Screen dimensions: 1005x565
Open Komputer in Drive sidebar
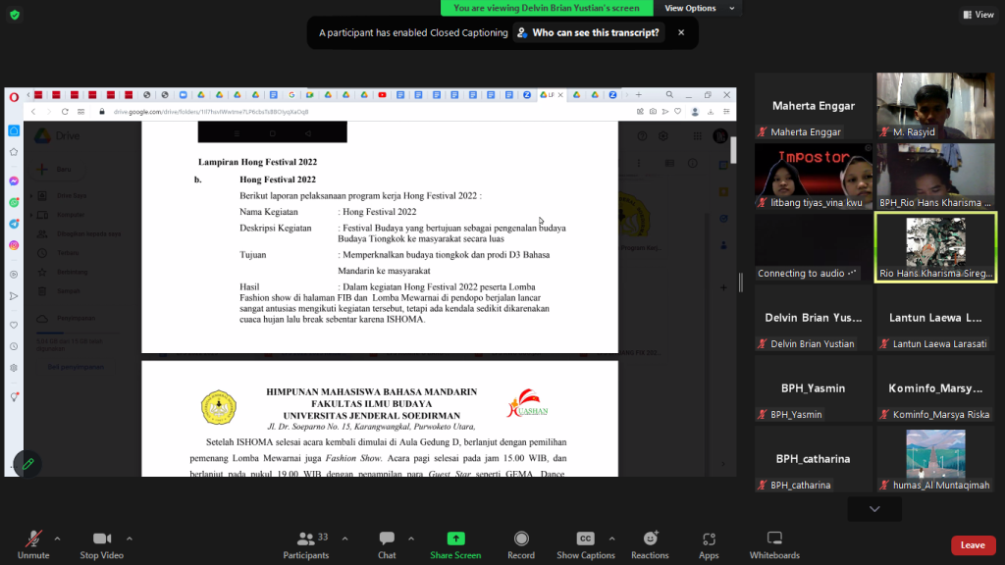tap(70, 215)
